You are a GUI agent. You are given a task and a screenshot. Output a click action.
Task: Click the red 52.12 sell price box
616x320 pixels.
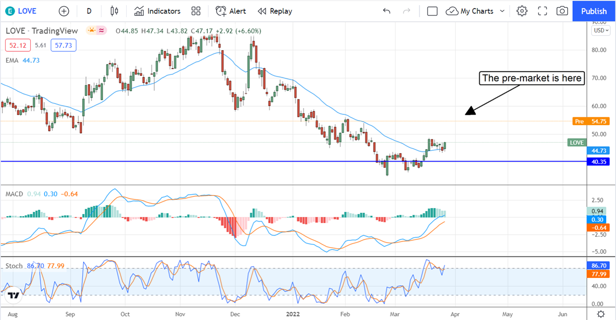(16, 46)
